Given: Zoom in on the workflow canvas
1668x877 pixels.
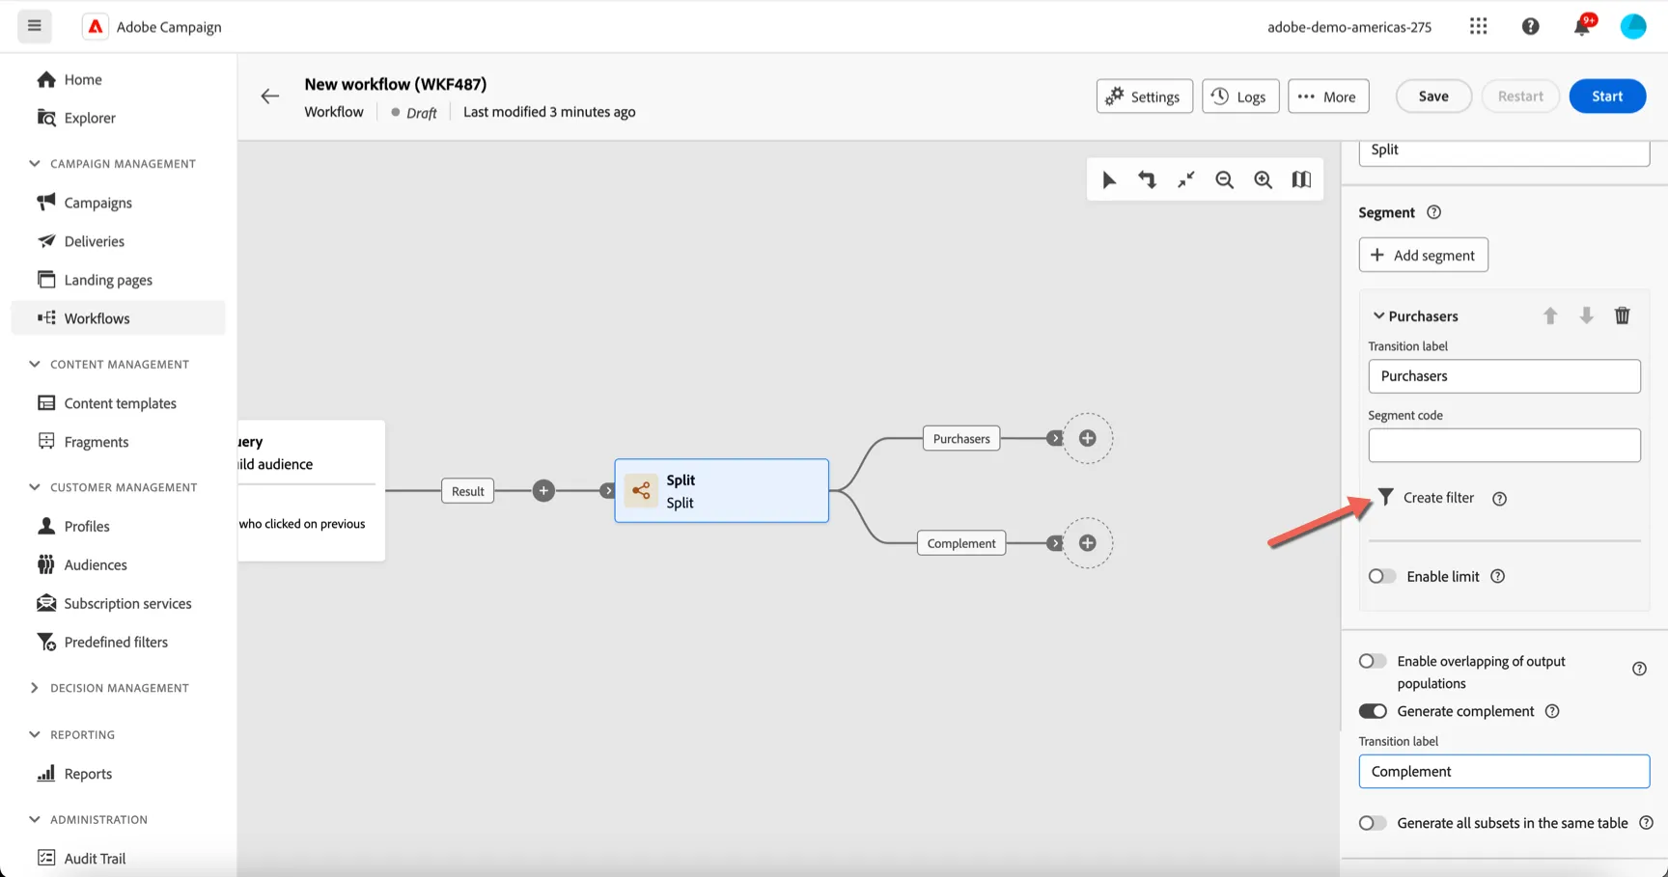Looking at the screenshot, I should point(1263,179).
